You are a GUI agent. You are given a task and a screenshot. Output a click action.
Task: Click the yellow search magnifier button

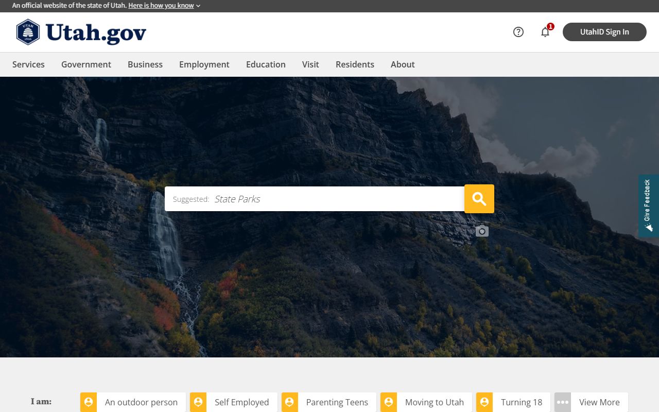pyautogui.click(x=479, y=199)
